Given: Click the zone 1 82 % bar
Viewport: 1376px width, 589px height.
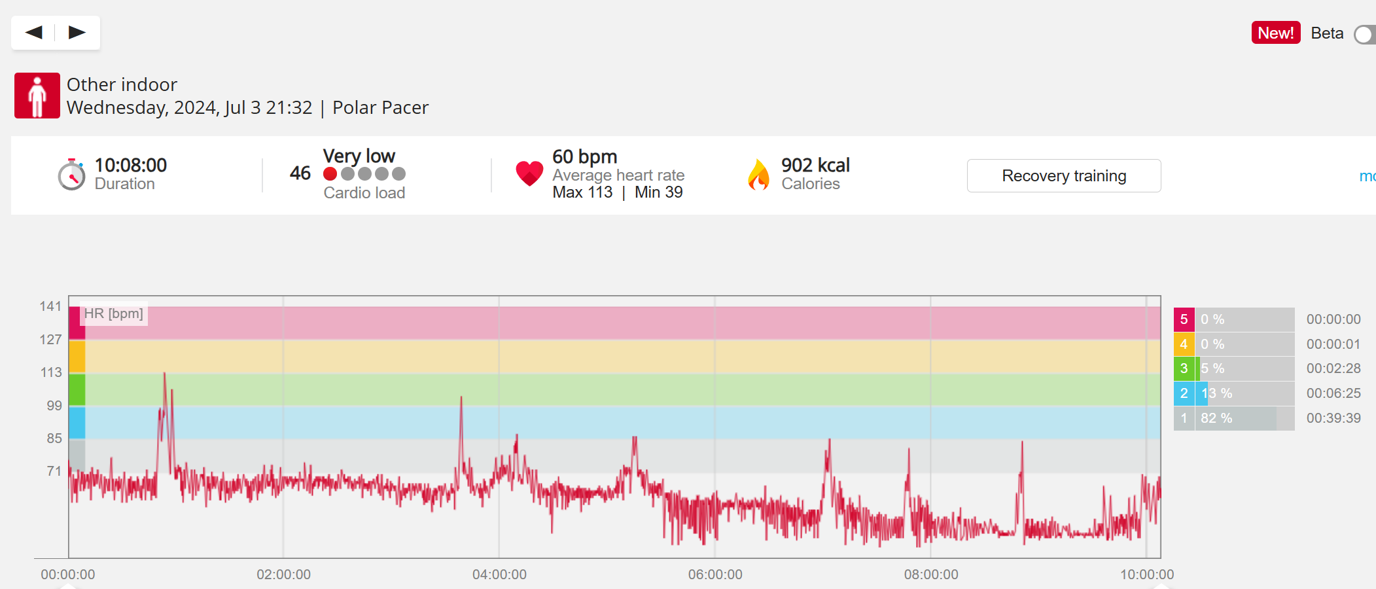Looking at the screenshot, I should [x=1235, y=418].
